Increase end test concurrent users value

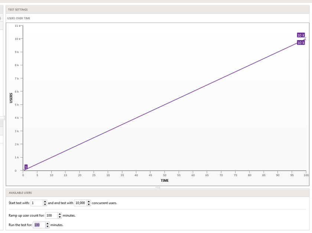89,201
